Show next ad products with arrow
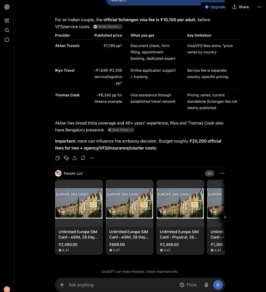The height and width of the screenshot is (292, 266). pos(225,217)
